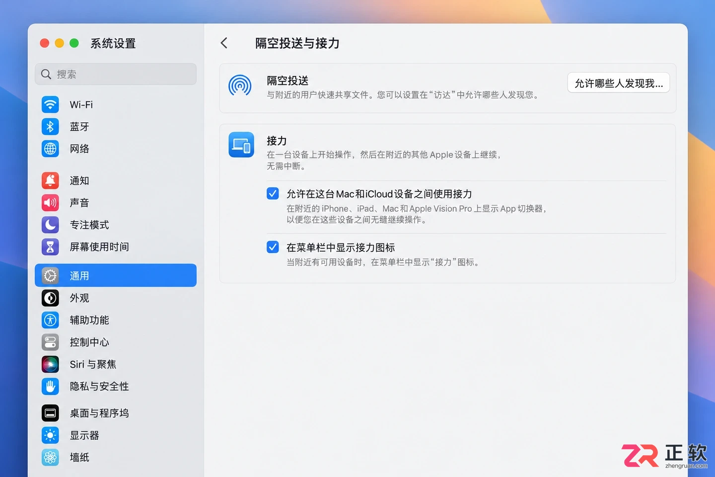Select 屏幕使用时间 sidebar label
The image size is (715, 477).
[99, 247]
